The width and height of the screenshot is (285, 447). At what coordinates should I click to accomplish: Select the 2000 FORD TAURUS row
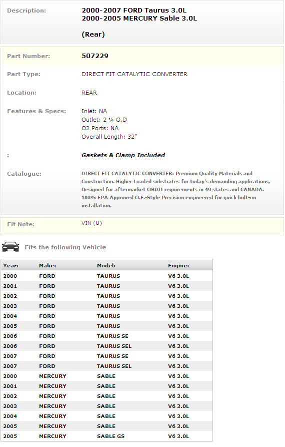click(107, 276)
